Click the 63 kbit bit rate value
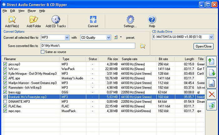 (162, 92)
